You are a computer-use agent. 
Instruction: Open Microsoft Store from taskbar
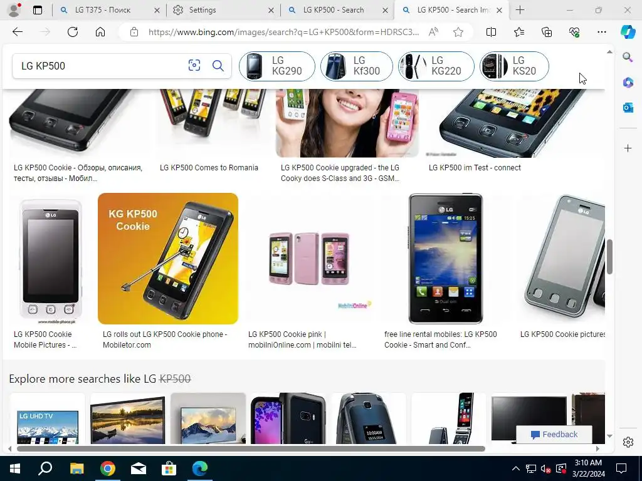coord(169,468)
